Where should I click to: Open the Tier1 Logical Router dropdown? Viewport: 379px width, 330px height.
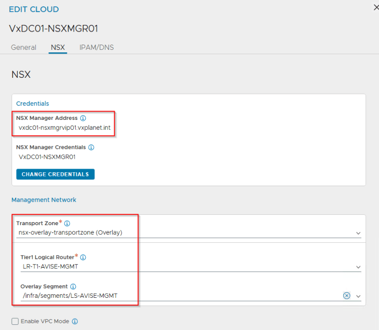(358, 267)
